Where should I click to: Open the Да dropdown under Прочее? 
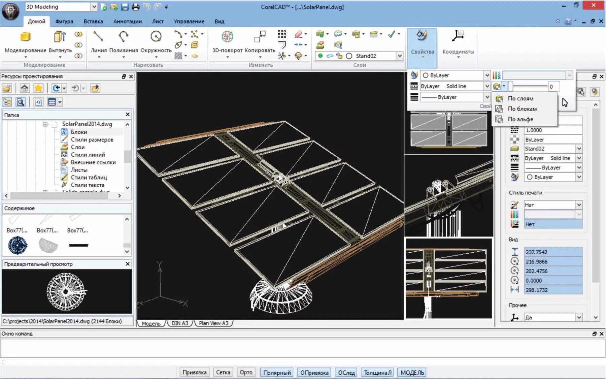[x=579, y=317]
